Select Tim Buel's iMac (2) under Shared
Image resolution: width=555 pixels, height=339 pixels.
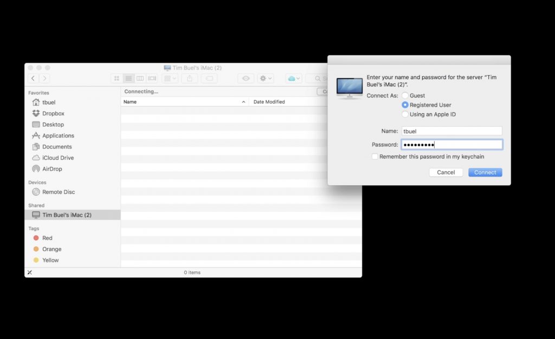point(73,215)
